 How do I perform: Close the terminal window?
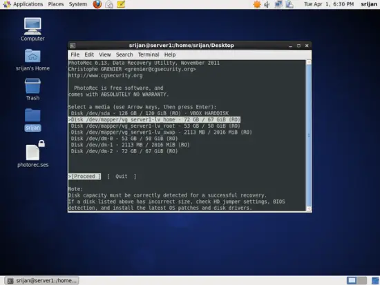(307, 46)
